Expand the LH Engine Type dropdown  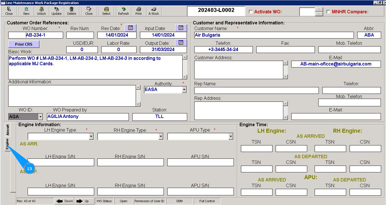[x=91, y=137]
